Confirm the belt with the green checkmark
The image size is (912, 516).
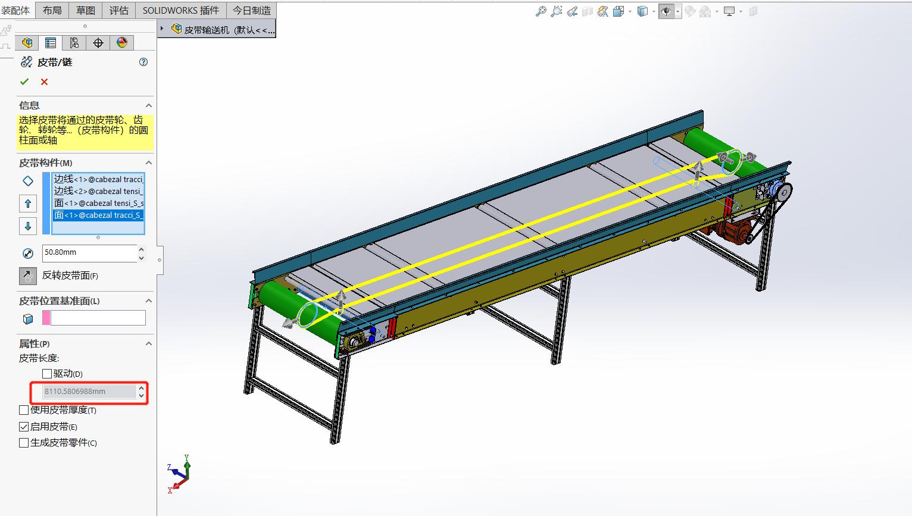pos(24,82)
